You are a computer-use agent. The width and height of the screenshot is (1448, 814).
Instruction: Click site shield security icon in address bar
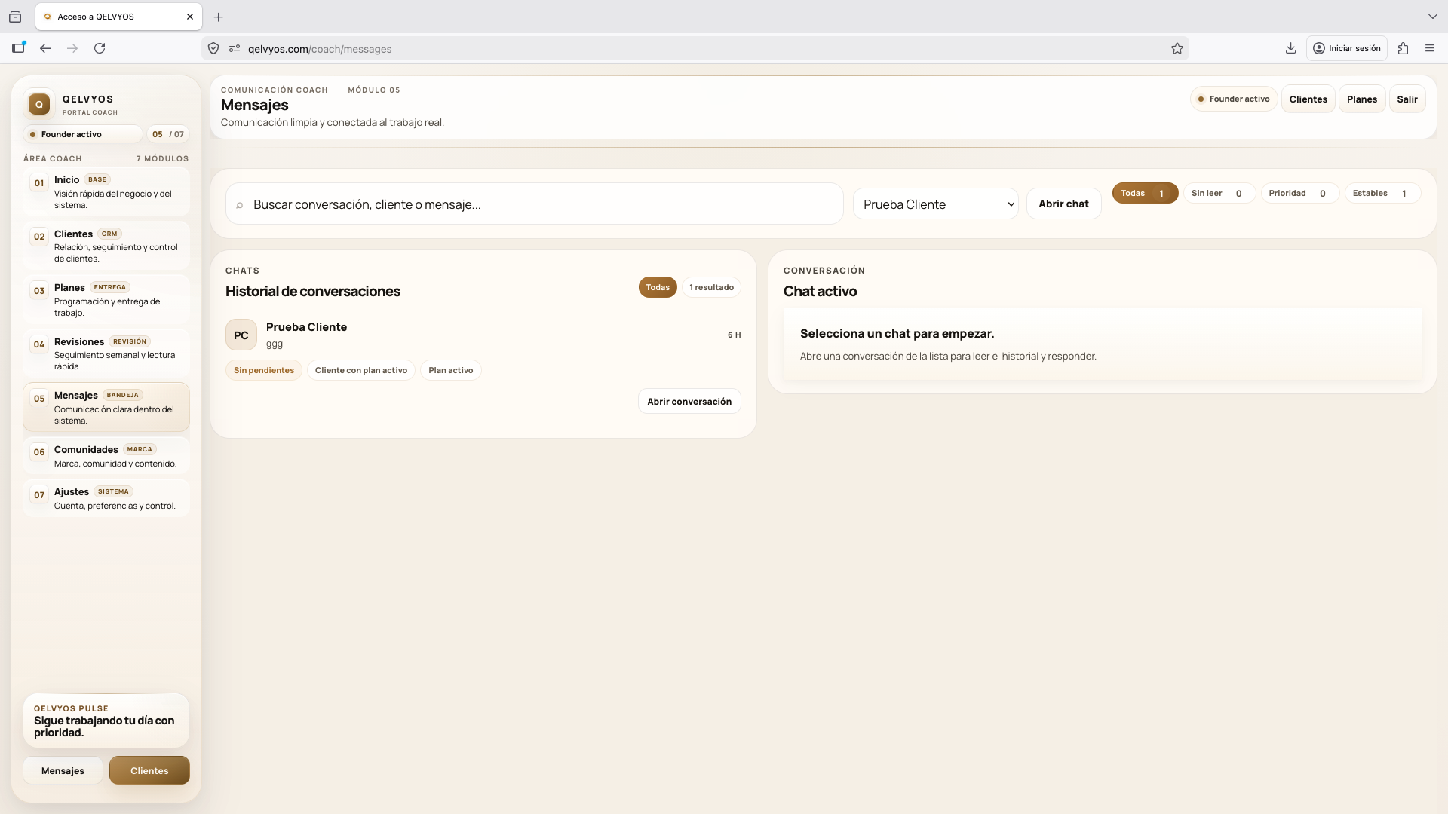[x=213, y=49]
